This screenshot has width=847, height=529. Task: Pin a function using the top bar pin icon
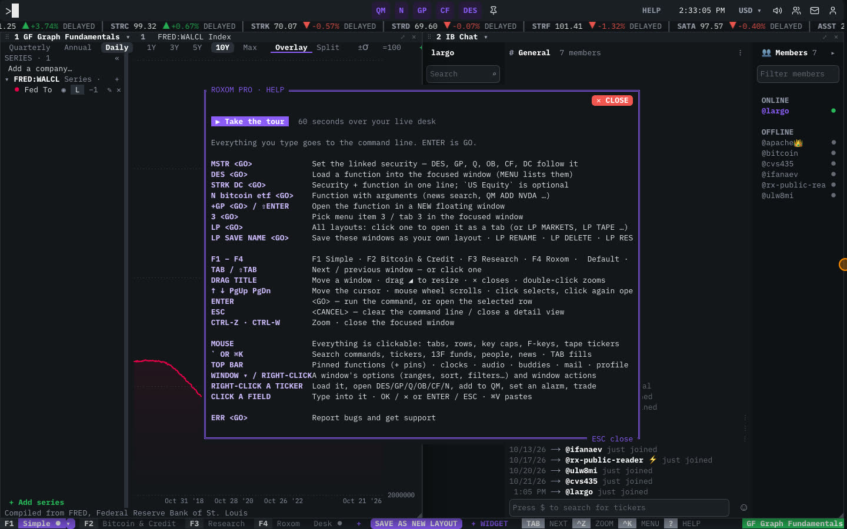click(x=493, y=11)
